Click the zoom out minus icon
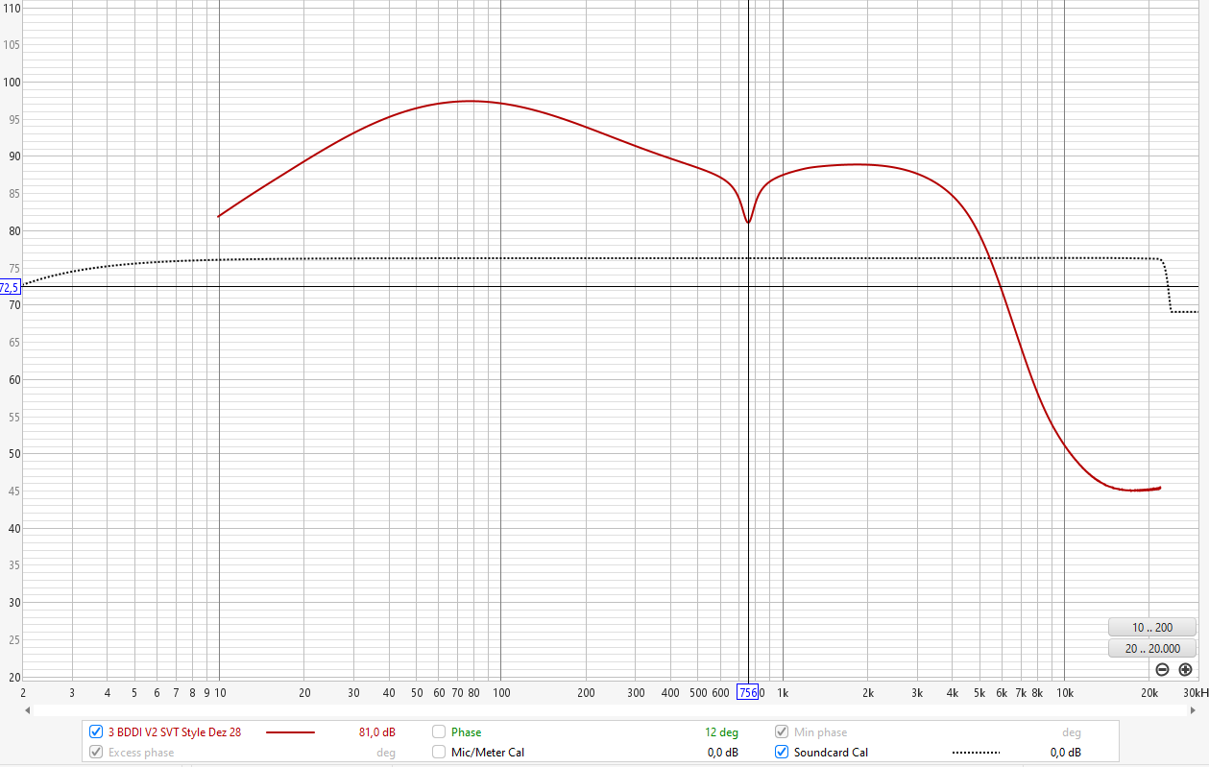Viewport: 1209px width, 767px height. click(1162, 670)
